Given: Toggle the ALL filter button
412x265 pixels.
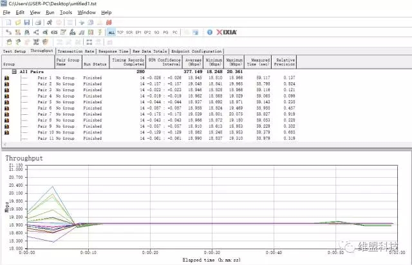Looking at the screenshot, I should click(111, 31).
